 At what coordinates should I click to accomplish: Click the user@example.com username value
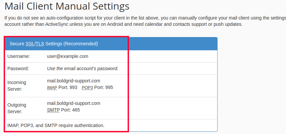coord(67,56)
